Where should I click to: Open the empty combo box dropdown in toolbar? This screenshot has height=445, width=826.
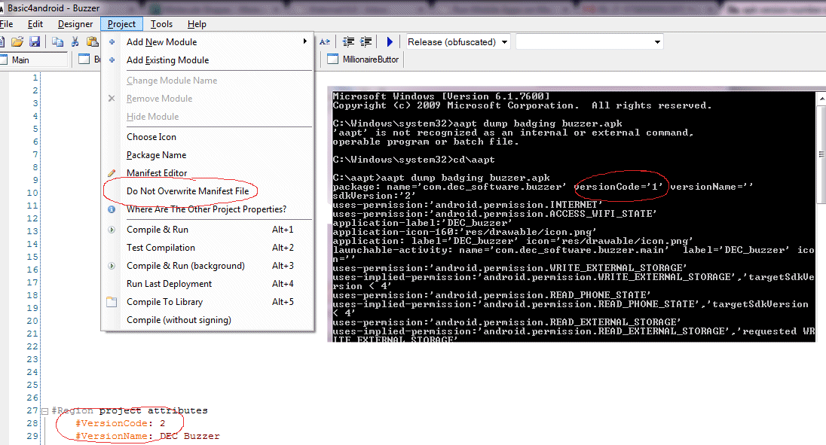[x=657, y=42]
